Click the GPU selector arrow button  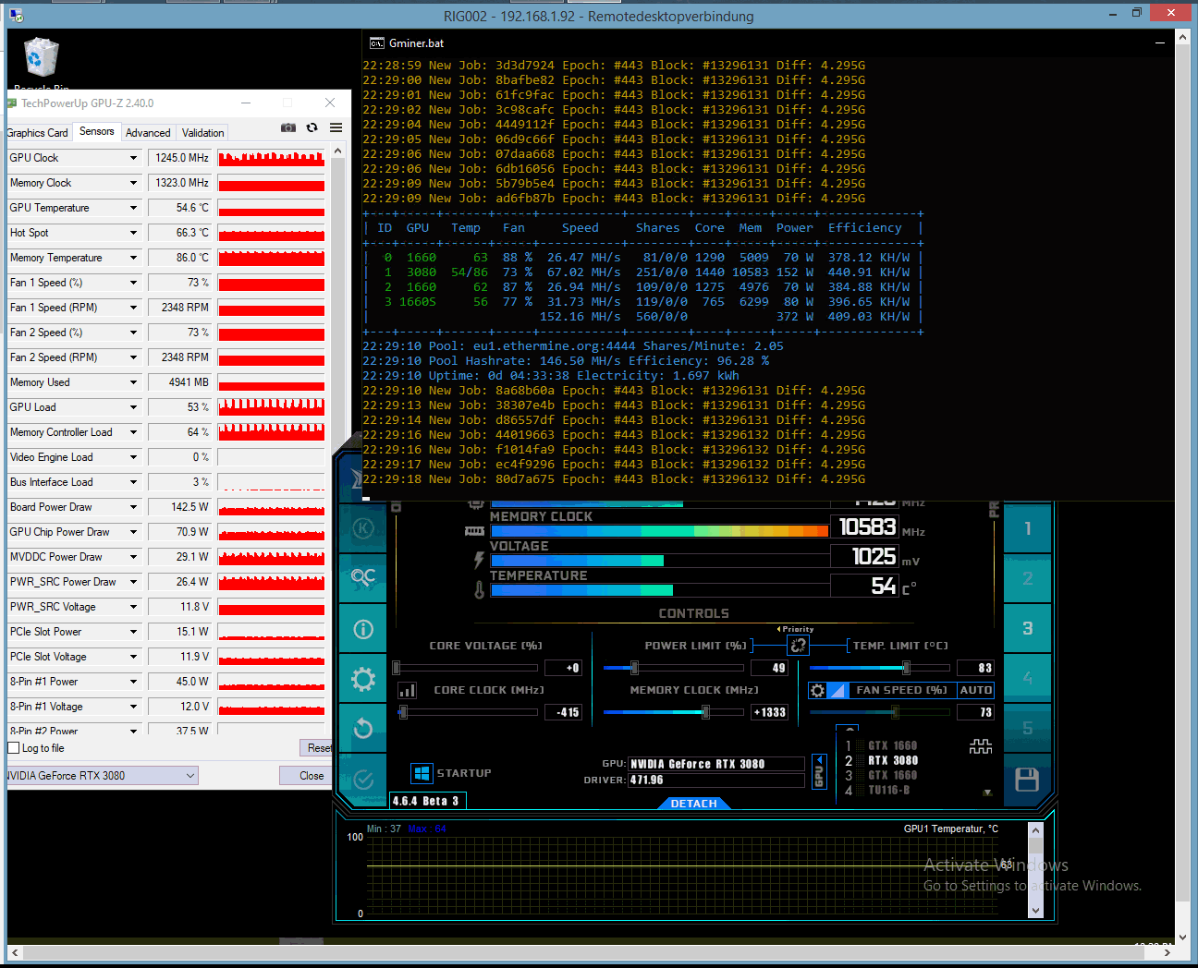(x=819, y=771)
